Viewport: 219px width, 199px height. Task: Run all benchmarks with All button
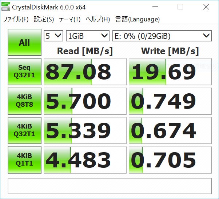24,42
